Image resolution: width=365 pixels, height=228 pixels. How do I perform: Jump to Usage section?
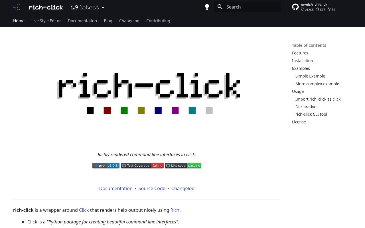298,91
